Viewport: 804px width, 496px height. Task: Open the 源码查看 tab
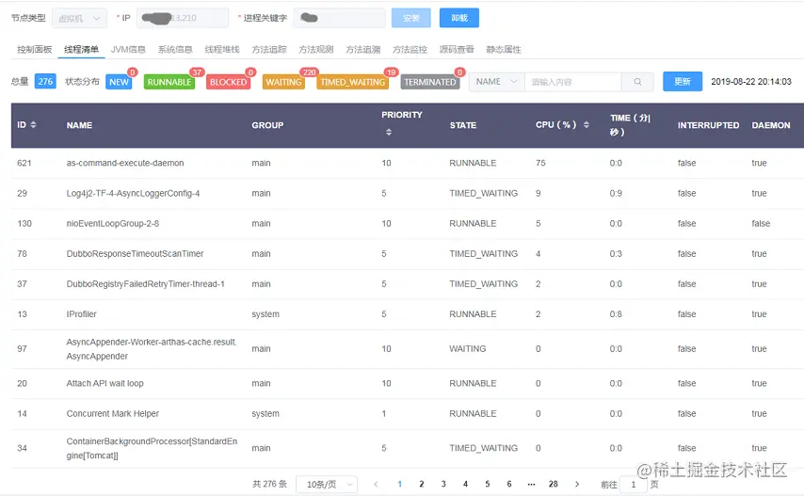457,49
